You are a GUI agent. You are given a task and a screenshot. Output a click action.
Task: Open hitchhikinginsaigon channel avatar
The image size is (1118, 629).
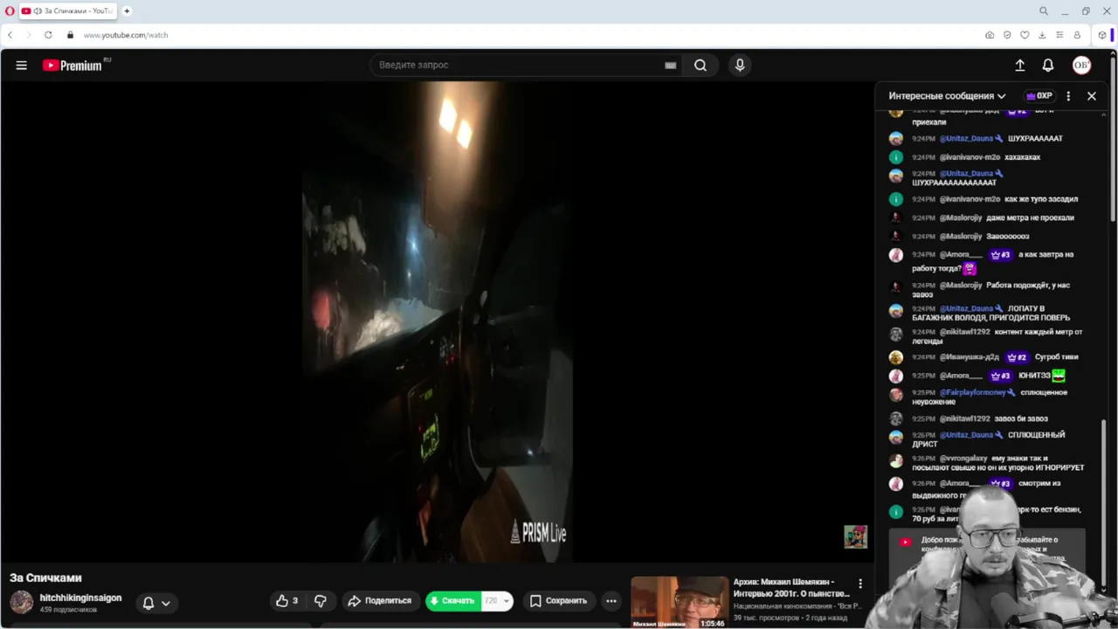[x=21, y=602]
